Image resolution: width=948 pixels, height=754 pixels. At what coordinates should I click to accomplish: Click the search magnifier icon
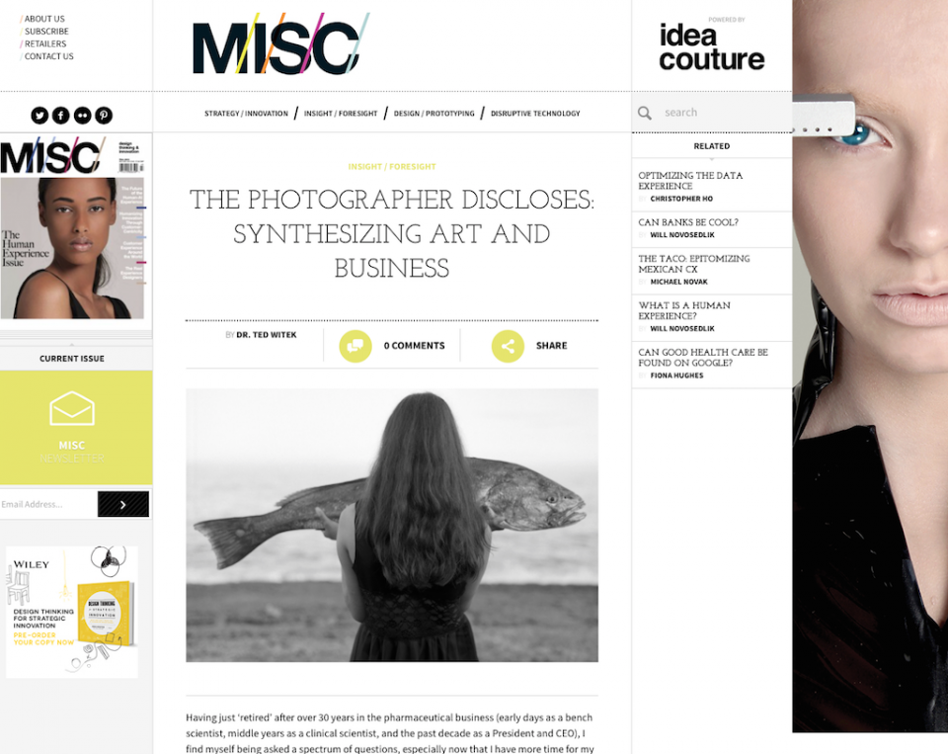645,114
